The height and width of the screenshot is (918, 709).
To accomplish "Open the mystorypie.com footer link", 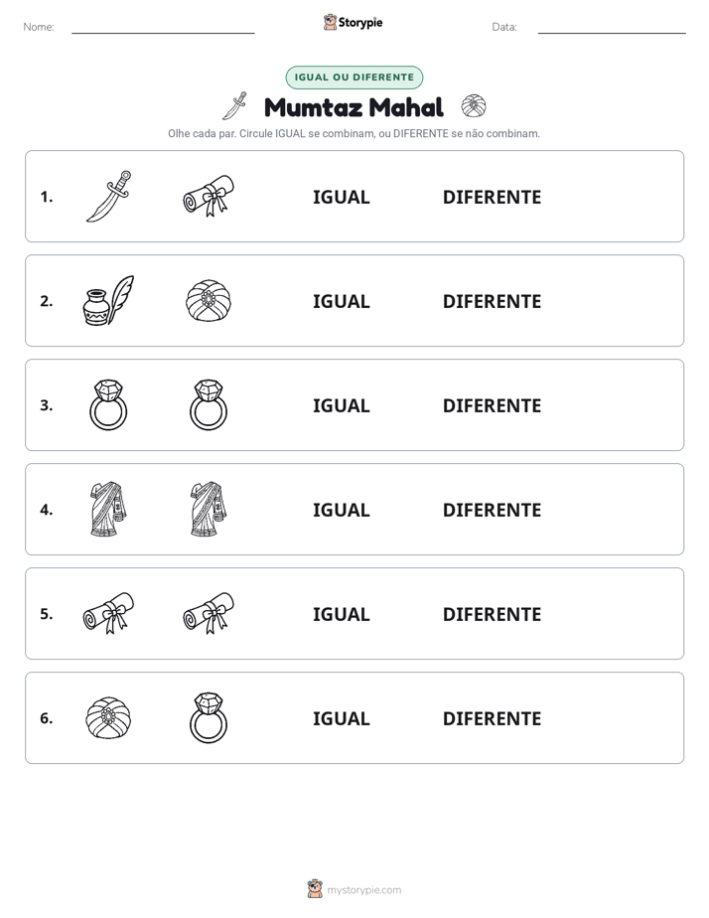I will (x=354, y=889).
